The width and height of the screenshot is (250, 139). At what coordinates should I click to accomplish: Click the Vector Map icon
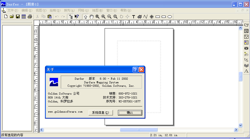[x=246, y=60]
